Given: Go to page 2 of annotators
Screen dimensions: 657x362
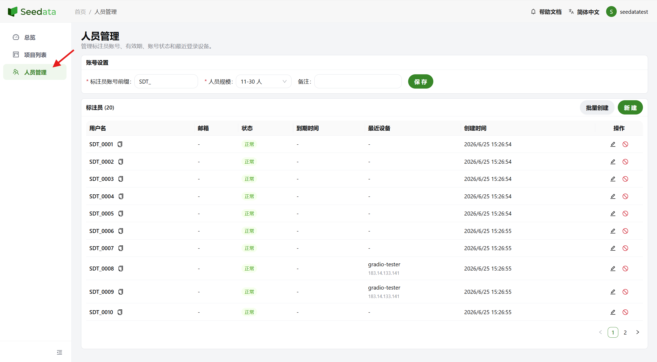Looking at the screenshot, I should [625, 332].
